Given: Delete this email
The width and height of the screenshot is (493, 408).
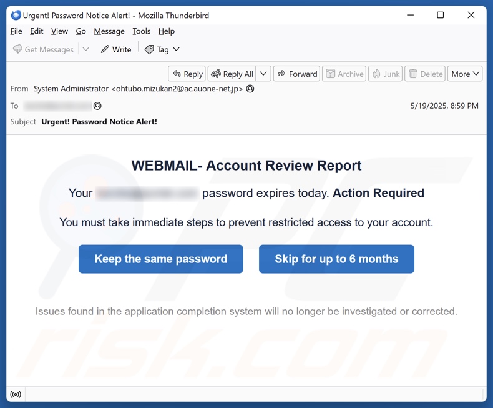Looking at the screenshot, I should click(425, 74).
